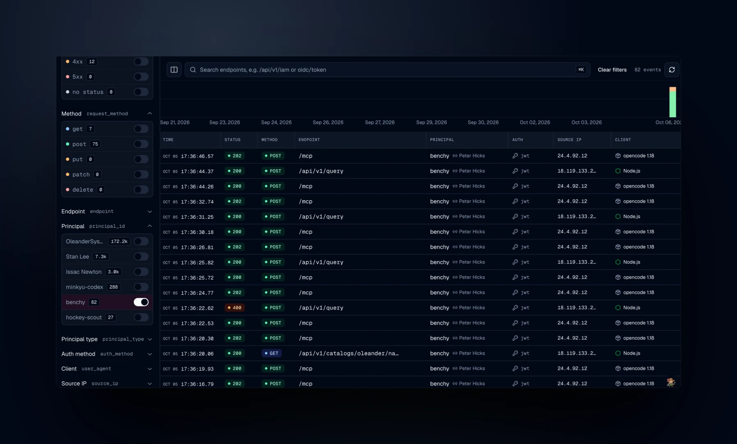Collapse the Method filter section
Image resolution: width=737 pixels, height=444 pixels.
pos(150,114)
